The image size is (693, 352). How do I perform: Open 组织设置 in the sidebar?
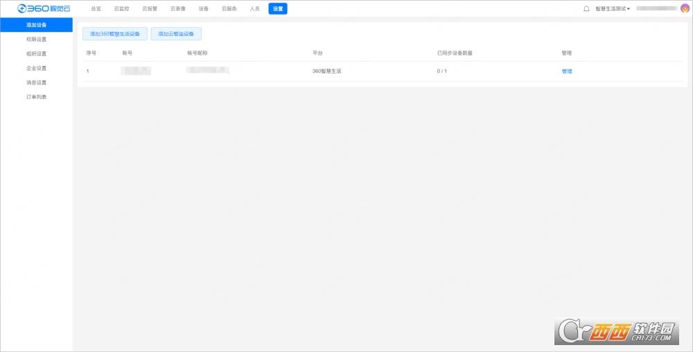pyautogui.click(x=36, y=54)
